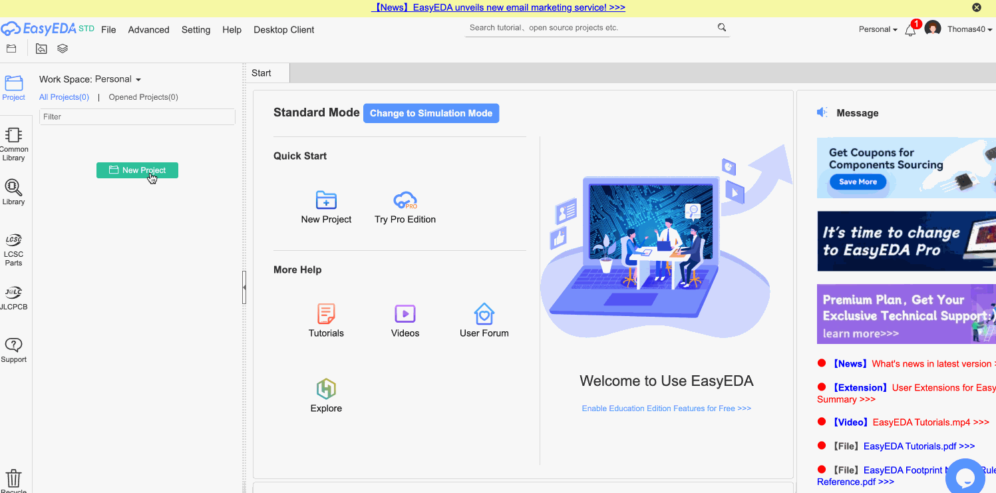Image resolution: width=996 pixels, height=493 pixels.
Task: Open the Support sidebar icon
Action: [x=13, y=350]
